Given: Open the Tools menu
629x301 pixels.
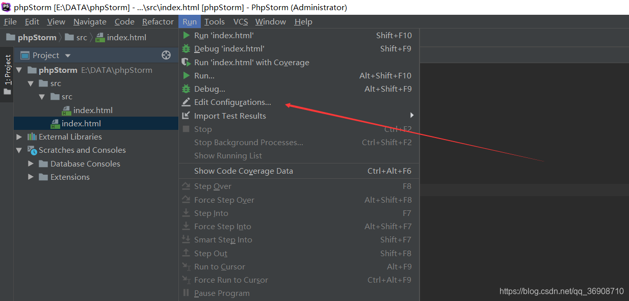Looking at the screenshot, I should tap(215, 21).
